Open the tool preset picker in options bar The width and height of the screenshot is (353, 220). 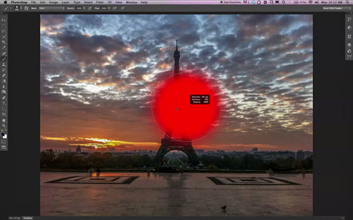coord(8,8)
